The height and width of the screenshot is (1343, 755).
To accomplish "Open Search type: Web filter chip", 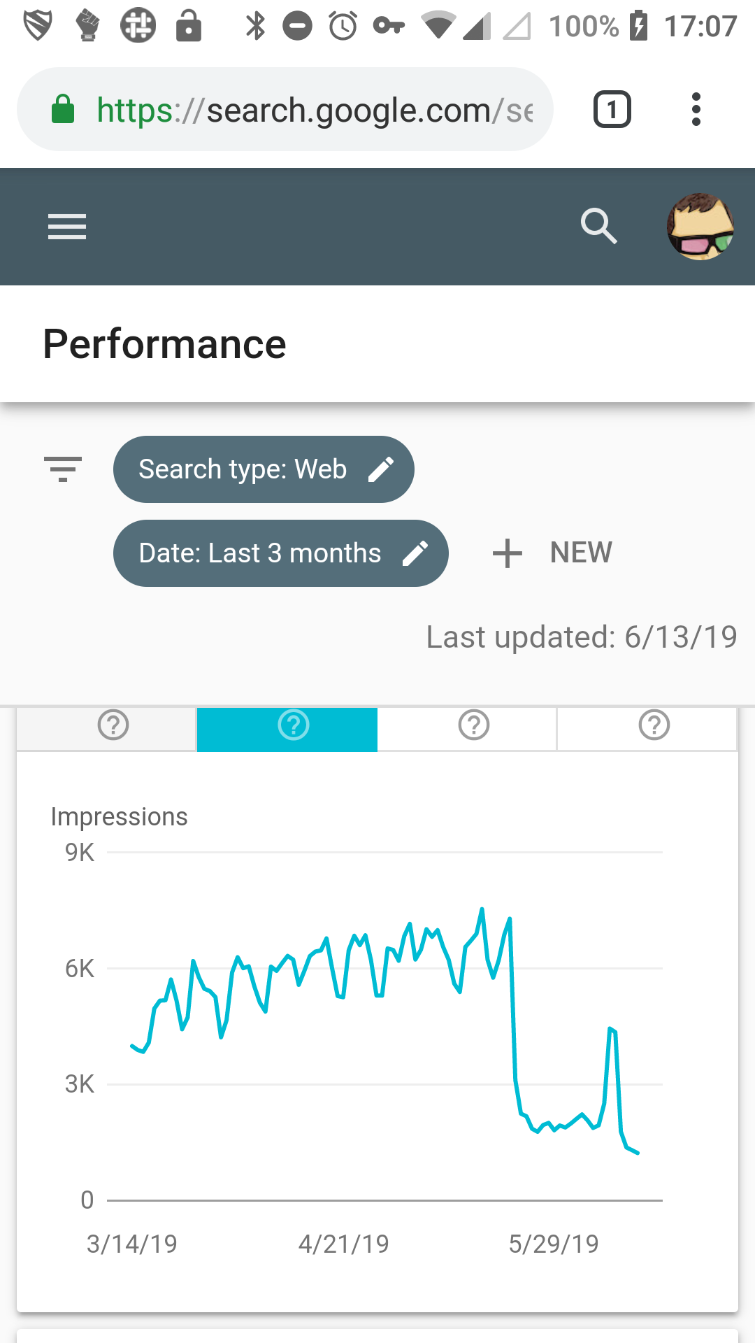I will (x=264, y=469).
